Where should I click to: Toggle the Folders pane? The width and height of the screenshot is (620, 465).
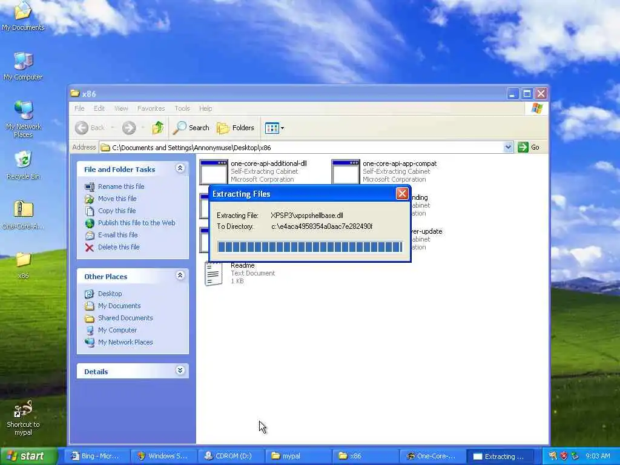click(x=236, y=128)
